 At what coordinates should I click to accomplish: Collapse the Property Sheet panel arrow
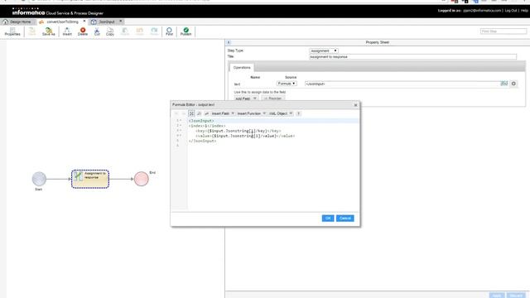[229, 42]
